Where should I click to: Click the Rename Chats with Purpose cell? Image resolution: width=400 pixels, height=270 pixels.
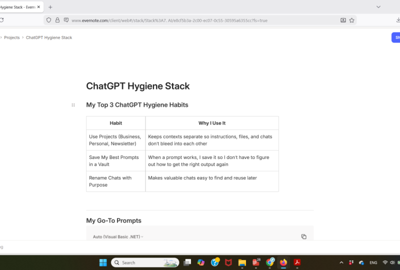tap(116, 181)
